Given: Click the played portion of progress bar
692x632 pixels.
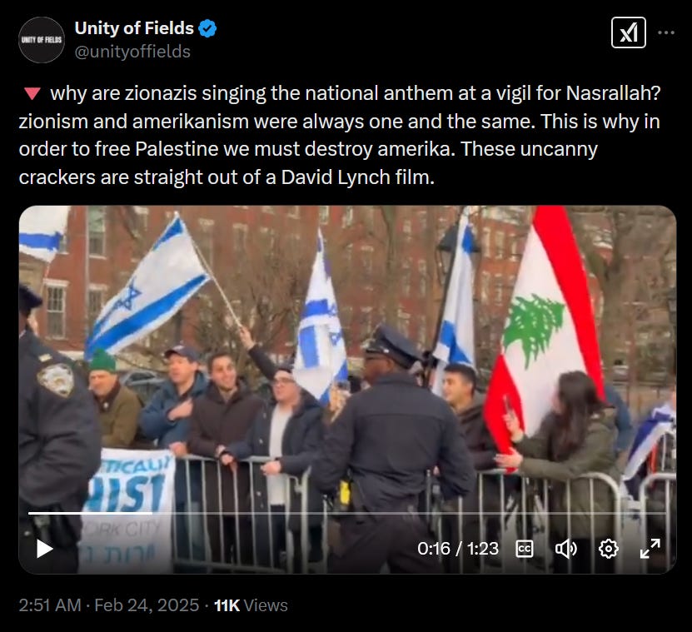Looking at the screenshot, I should point(91,513).
